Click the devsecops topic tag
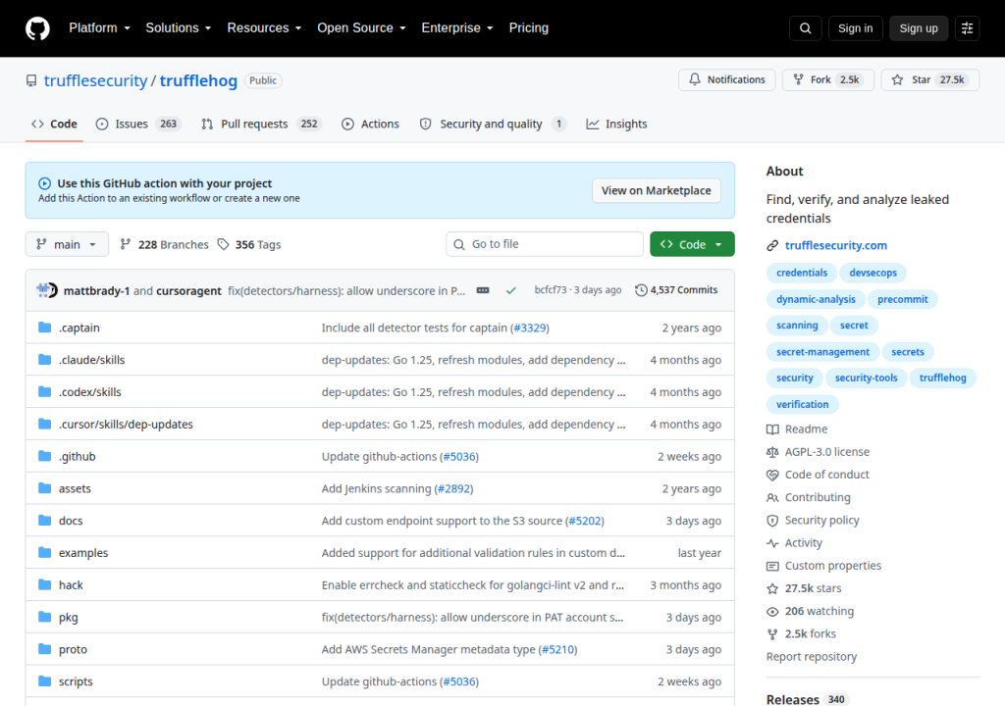The image size is (1005, 706). click(873, 273)
